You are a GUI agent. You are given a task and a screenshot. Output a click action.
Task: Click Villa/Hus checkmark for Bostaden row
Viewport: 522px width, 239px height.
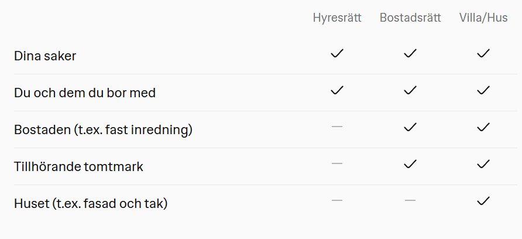pos(483,127)
